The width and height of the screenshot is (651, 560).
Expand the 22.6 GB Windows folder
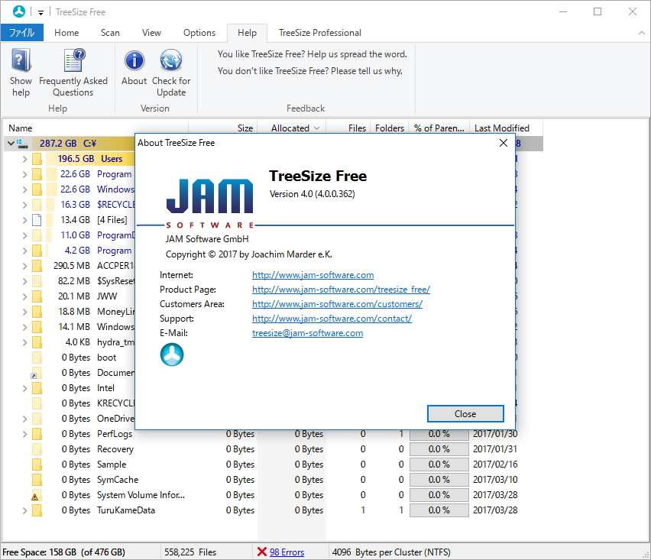point(25,189)
